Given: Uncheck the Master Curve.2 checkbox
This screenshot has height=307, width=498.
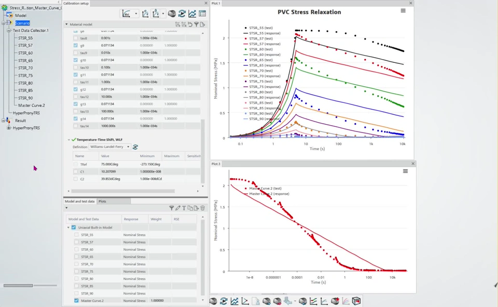Looking at the screenshot, I should tap(76, 301).
